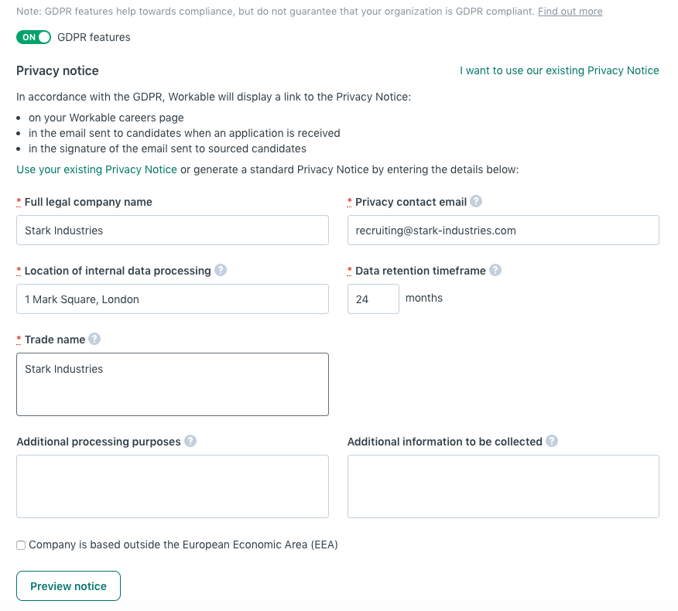Click Use your existing Privacy Notice link

click(96, 169)
